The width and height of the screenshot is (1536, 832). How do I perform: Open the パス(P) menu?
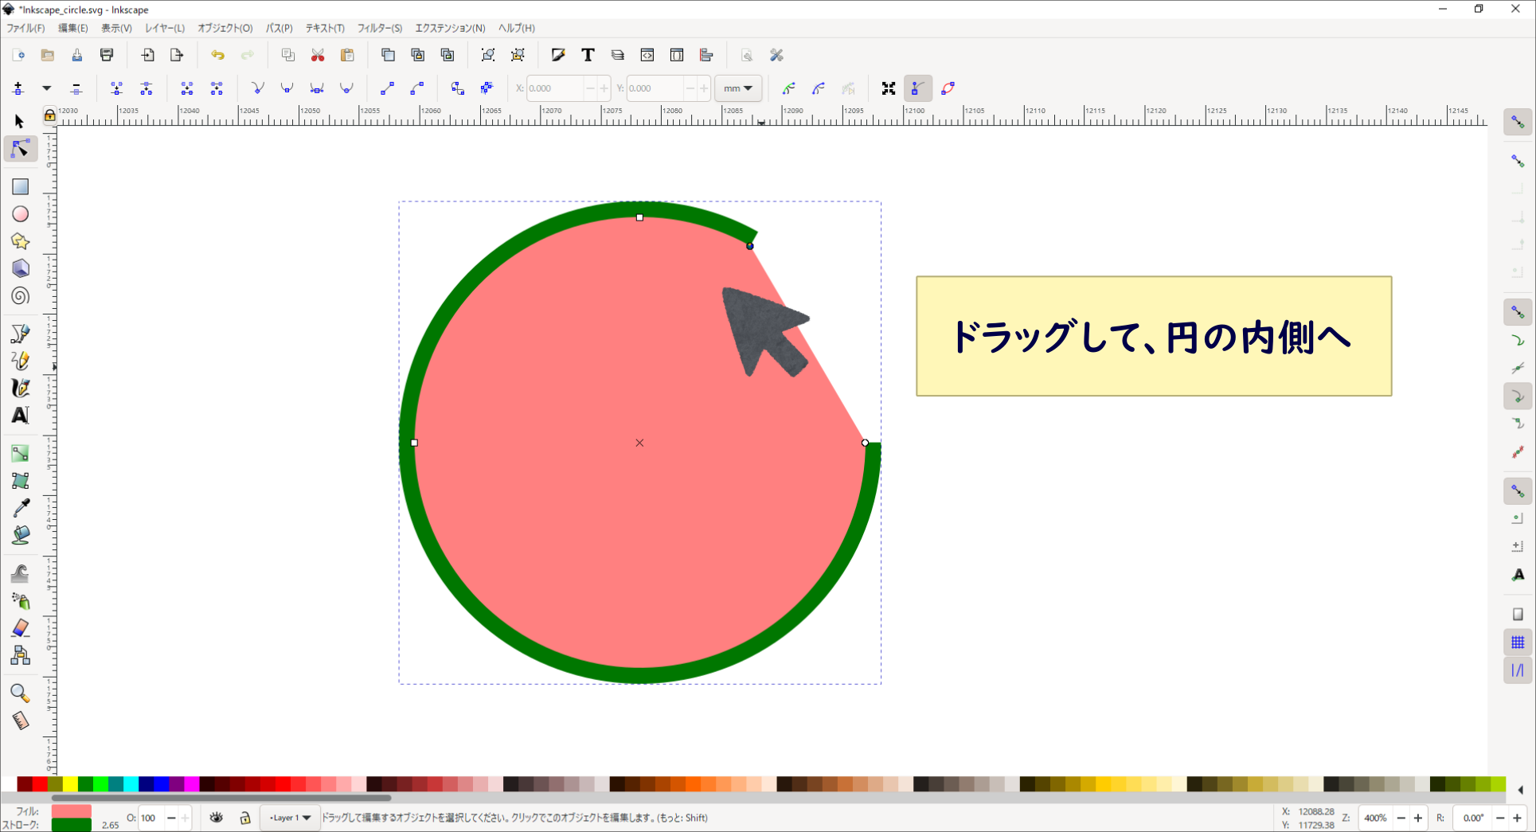pyautogui.click(x=279, y=28)
